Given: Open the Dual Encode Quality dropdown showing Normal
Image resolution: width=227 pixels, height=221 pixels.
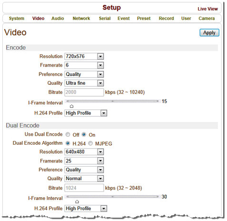Looking at the screenshot, I should pos(84,179).
